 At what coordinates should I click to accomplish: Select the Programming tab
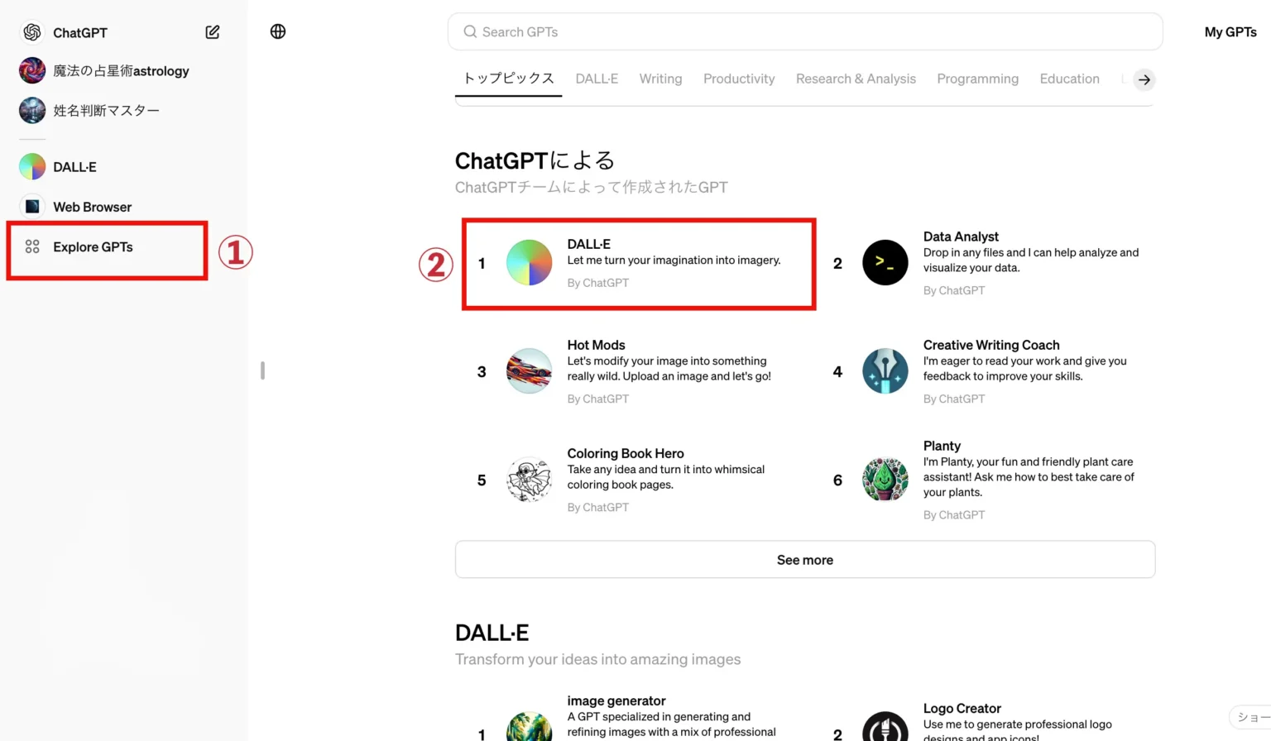point(977,79)
